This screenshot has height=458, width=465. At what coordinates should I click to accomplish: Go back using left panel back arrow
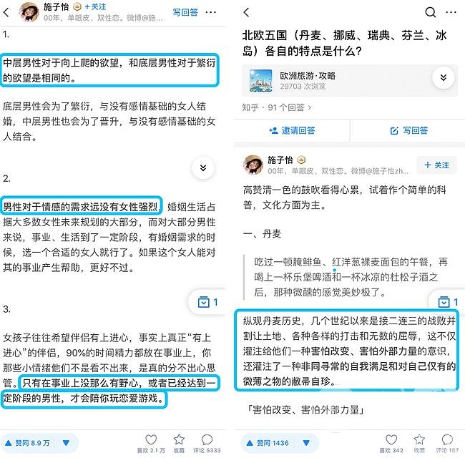click(6, 12)
